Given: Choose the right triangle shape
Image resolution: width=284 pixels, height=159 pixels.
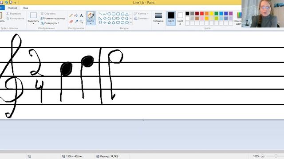Looking at the screenshot, I should [101, 19].
